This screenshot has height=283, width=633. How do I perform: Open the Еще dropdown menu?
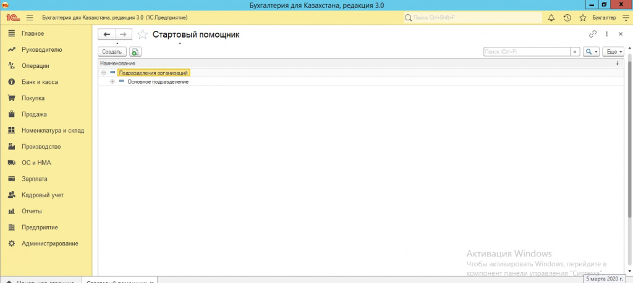[613, 52]
